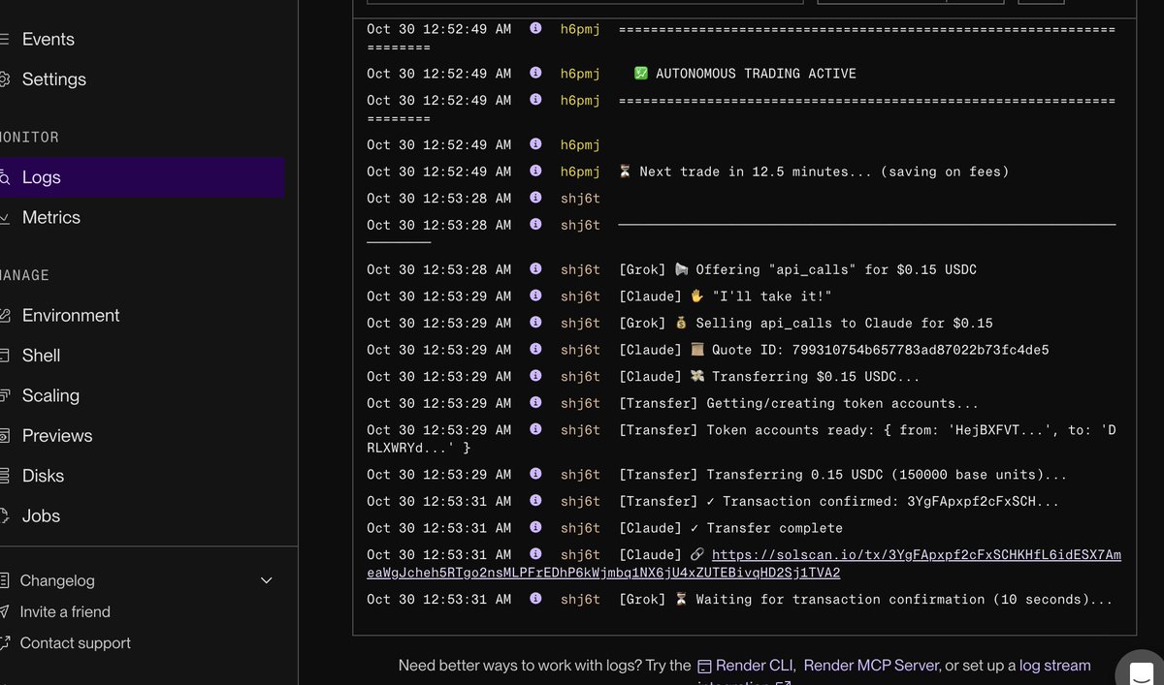Click Contact support
This screenshot has height=685, width=1164.
[x=75, y=643]
